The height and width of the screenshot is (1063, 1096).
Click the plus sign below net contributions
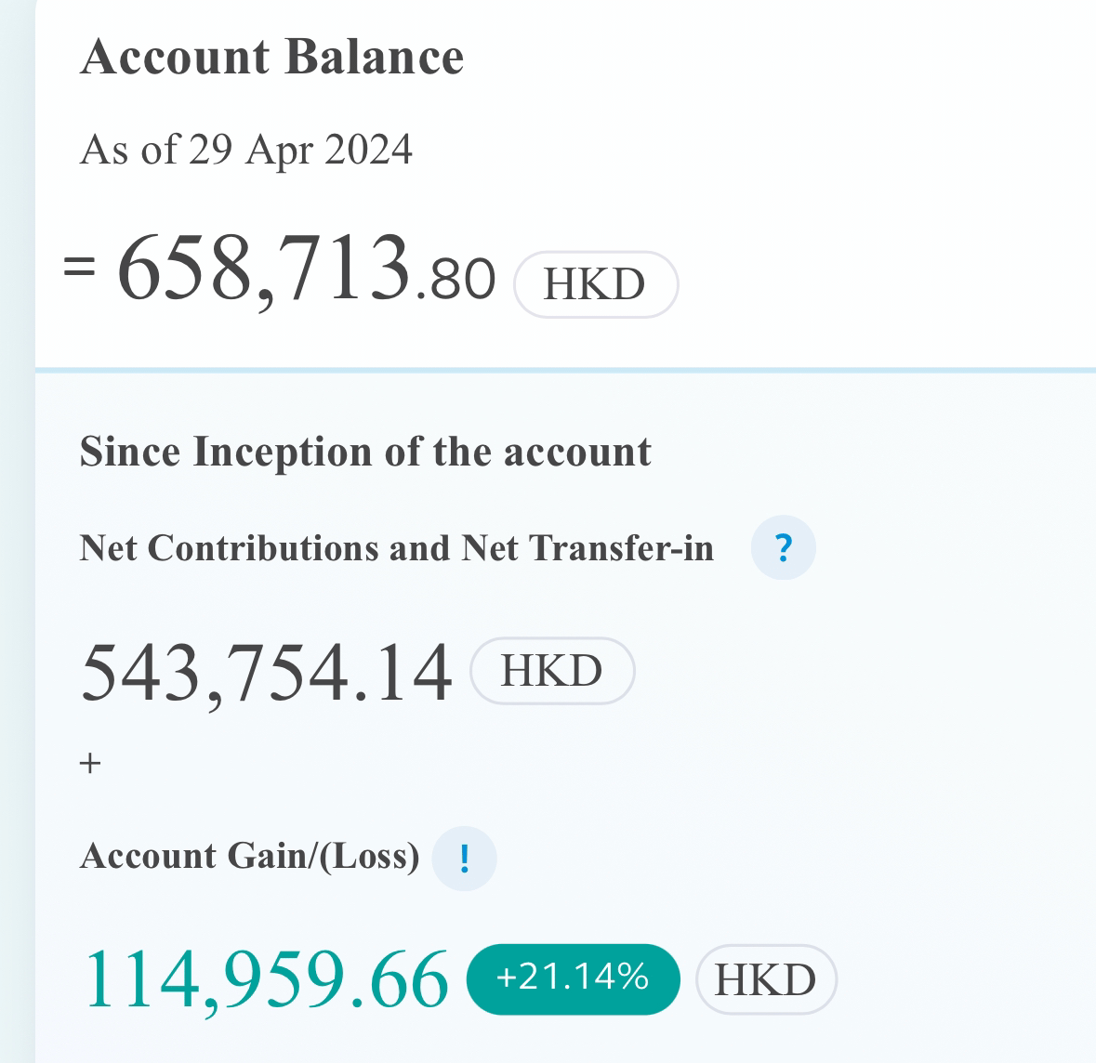pyautogui.click(x=90, y=763)
